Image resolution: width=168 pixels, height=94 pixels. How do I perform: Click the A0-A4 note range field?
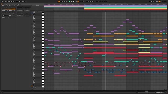(24, 7)
